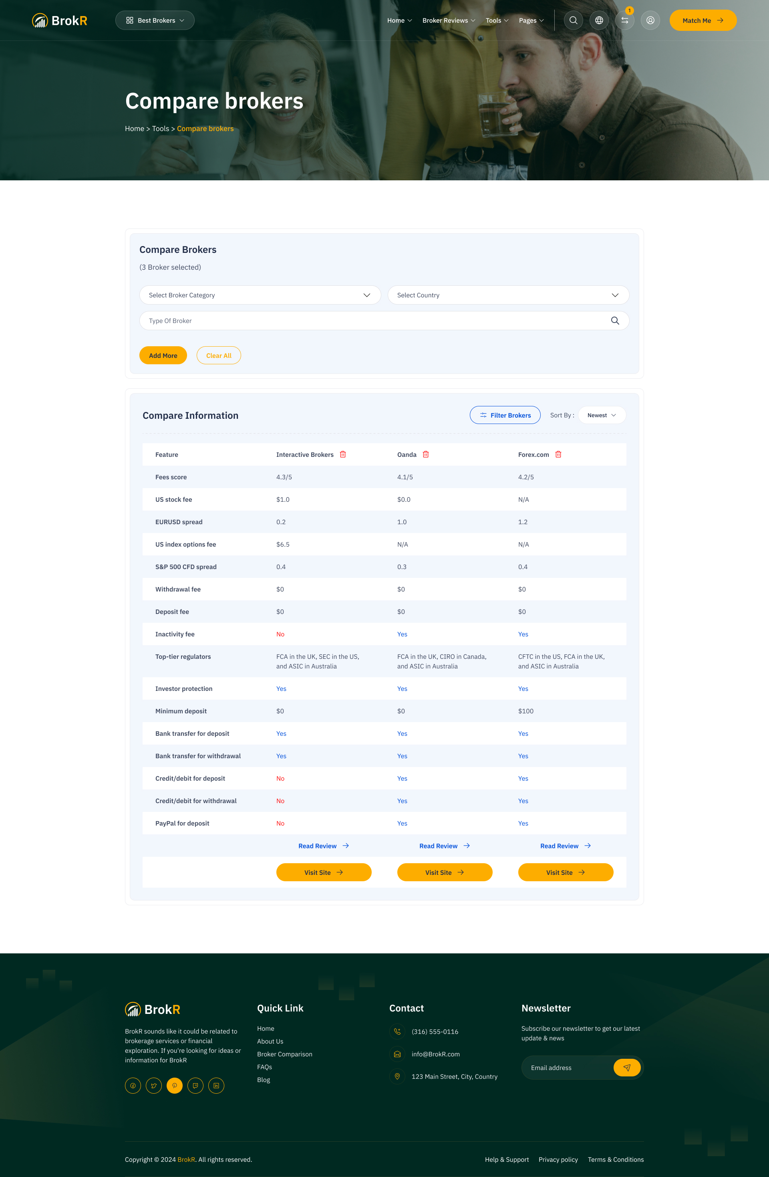Click the header search magnifier icon
Viewport: 769px width, 1177px height.
click(x=573, y=20)
